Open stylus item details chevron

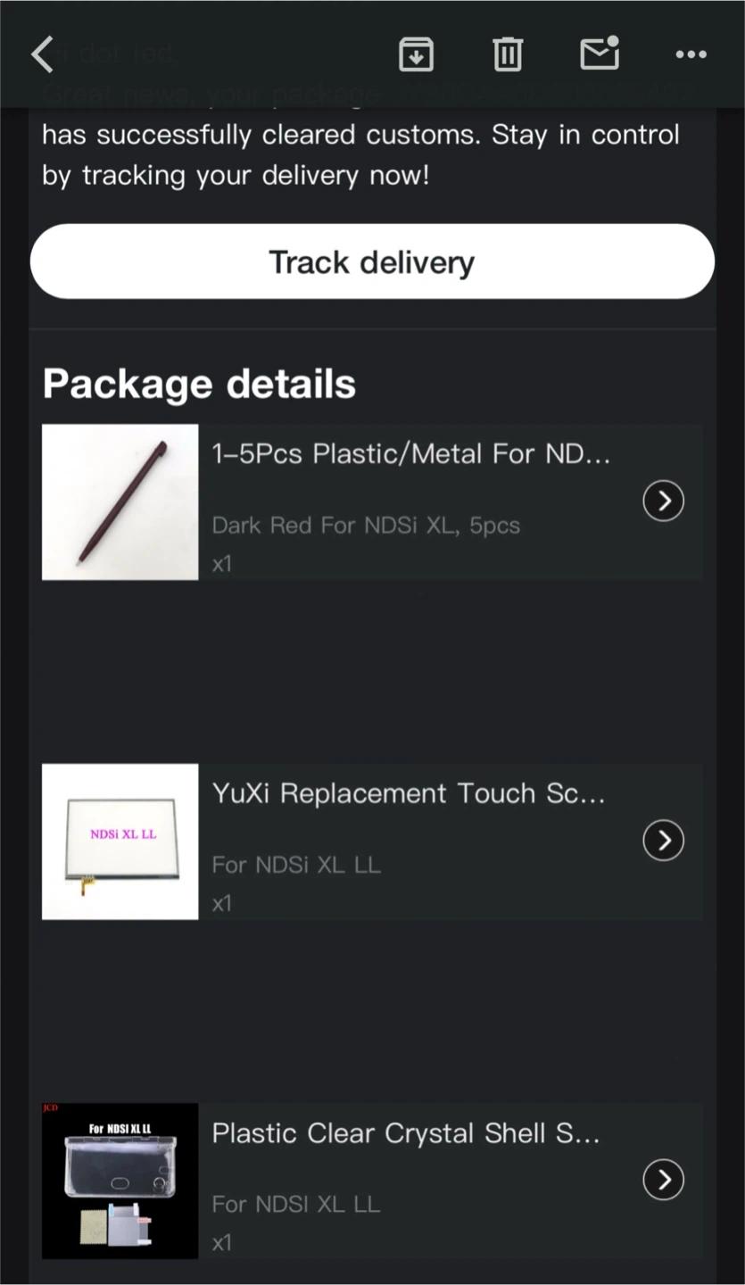(664, 501)
